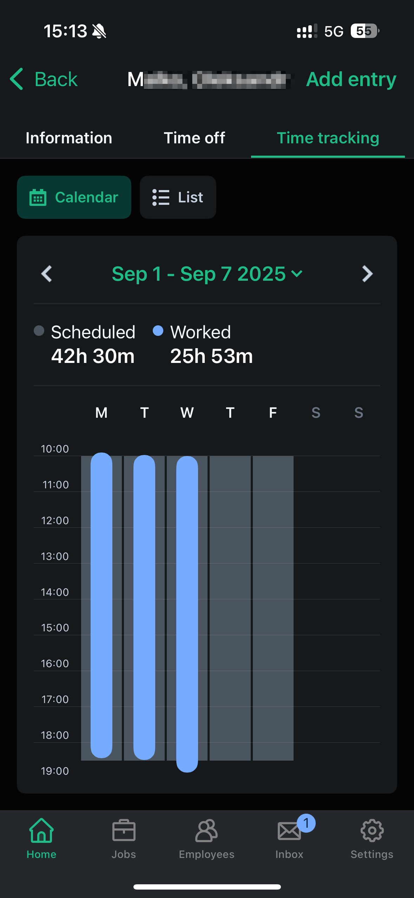The image size is (414, 898).
Task: Tap Add entry
Action: coord(351,79)
